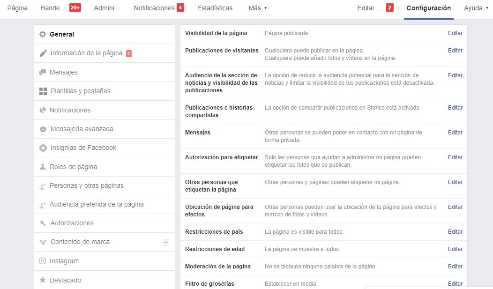Open Mensajería avanzada settings
Viewport: 493px width, 289px height.
tap(105, 129)
